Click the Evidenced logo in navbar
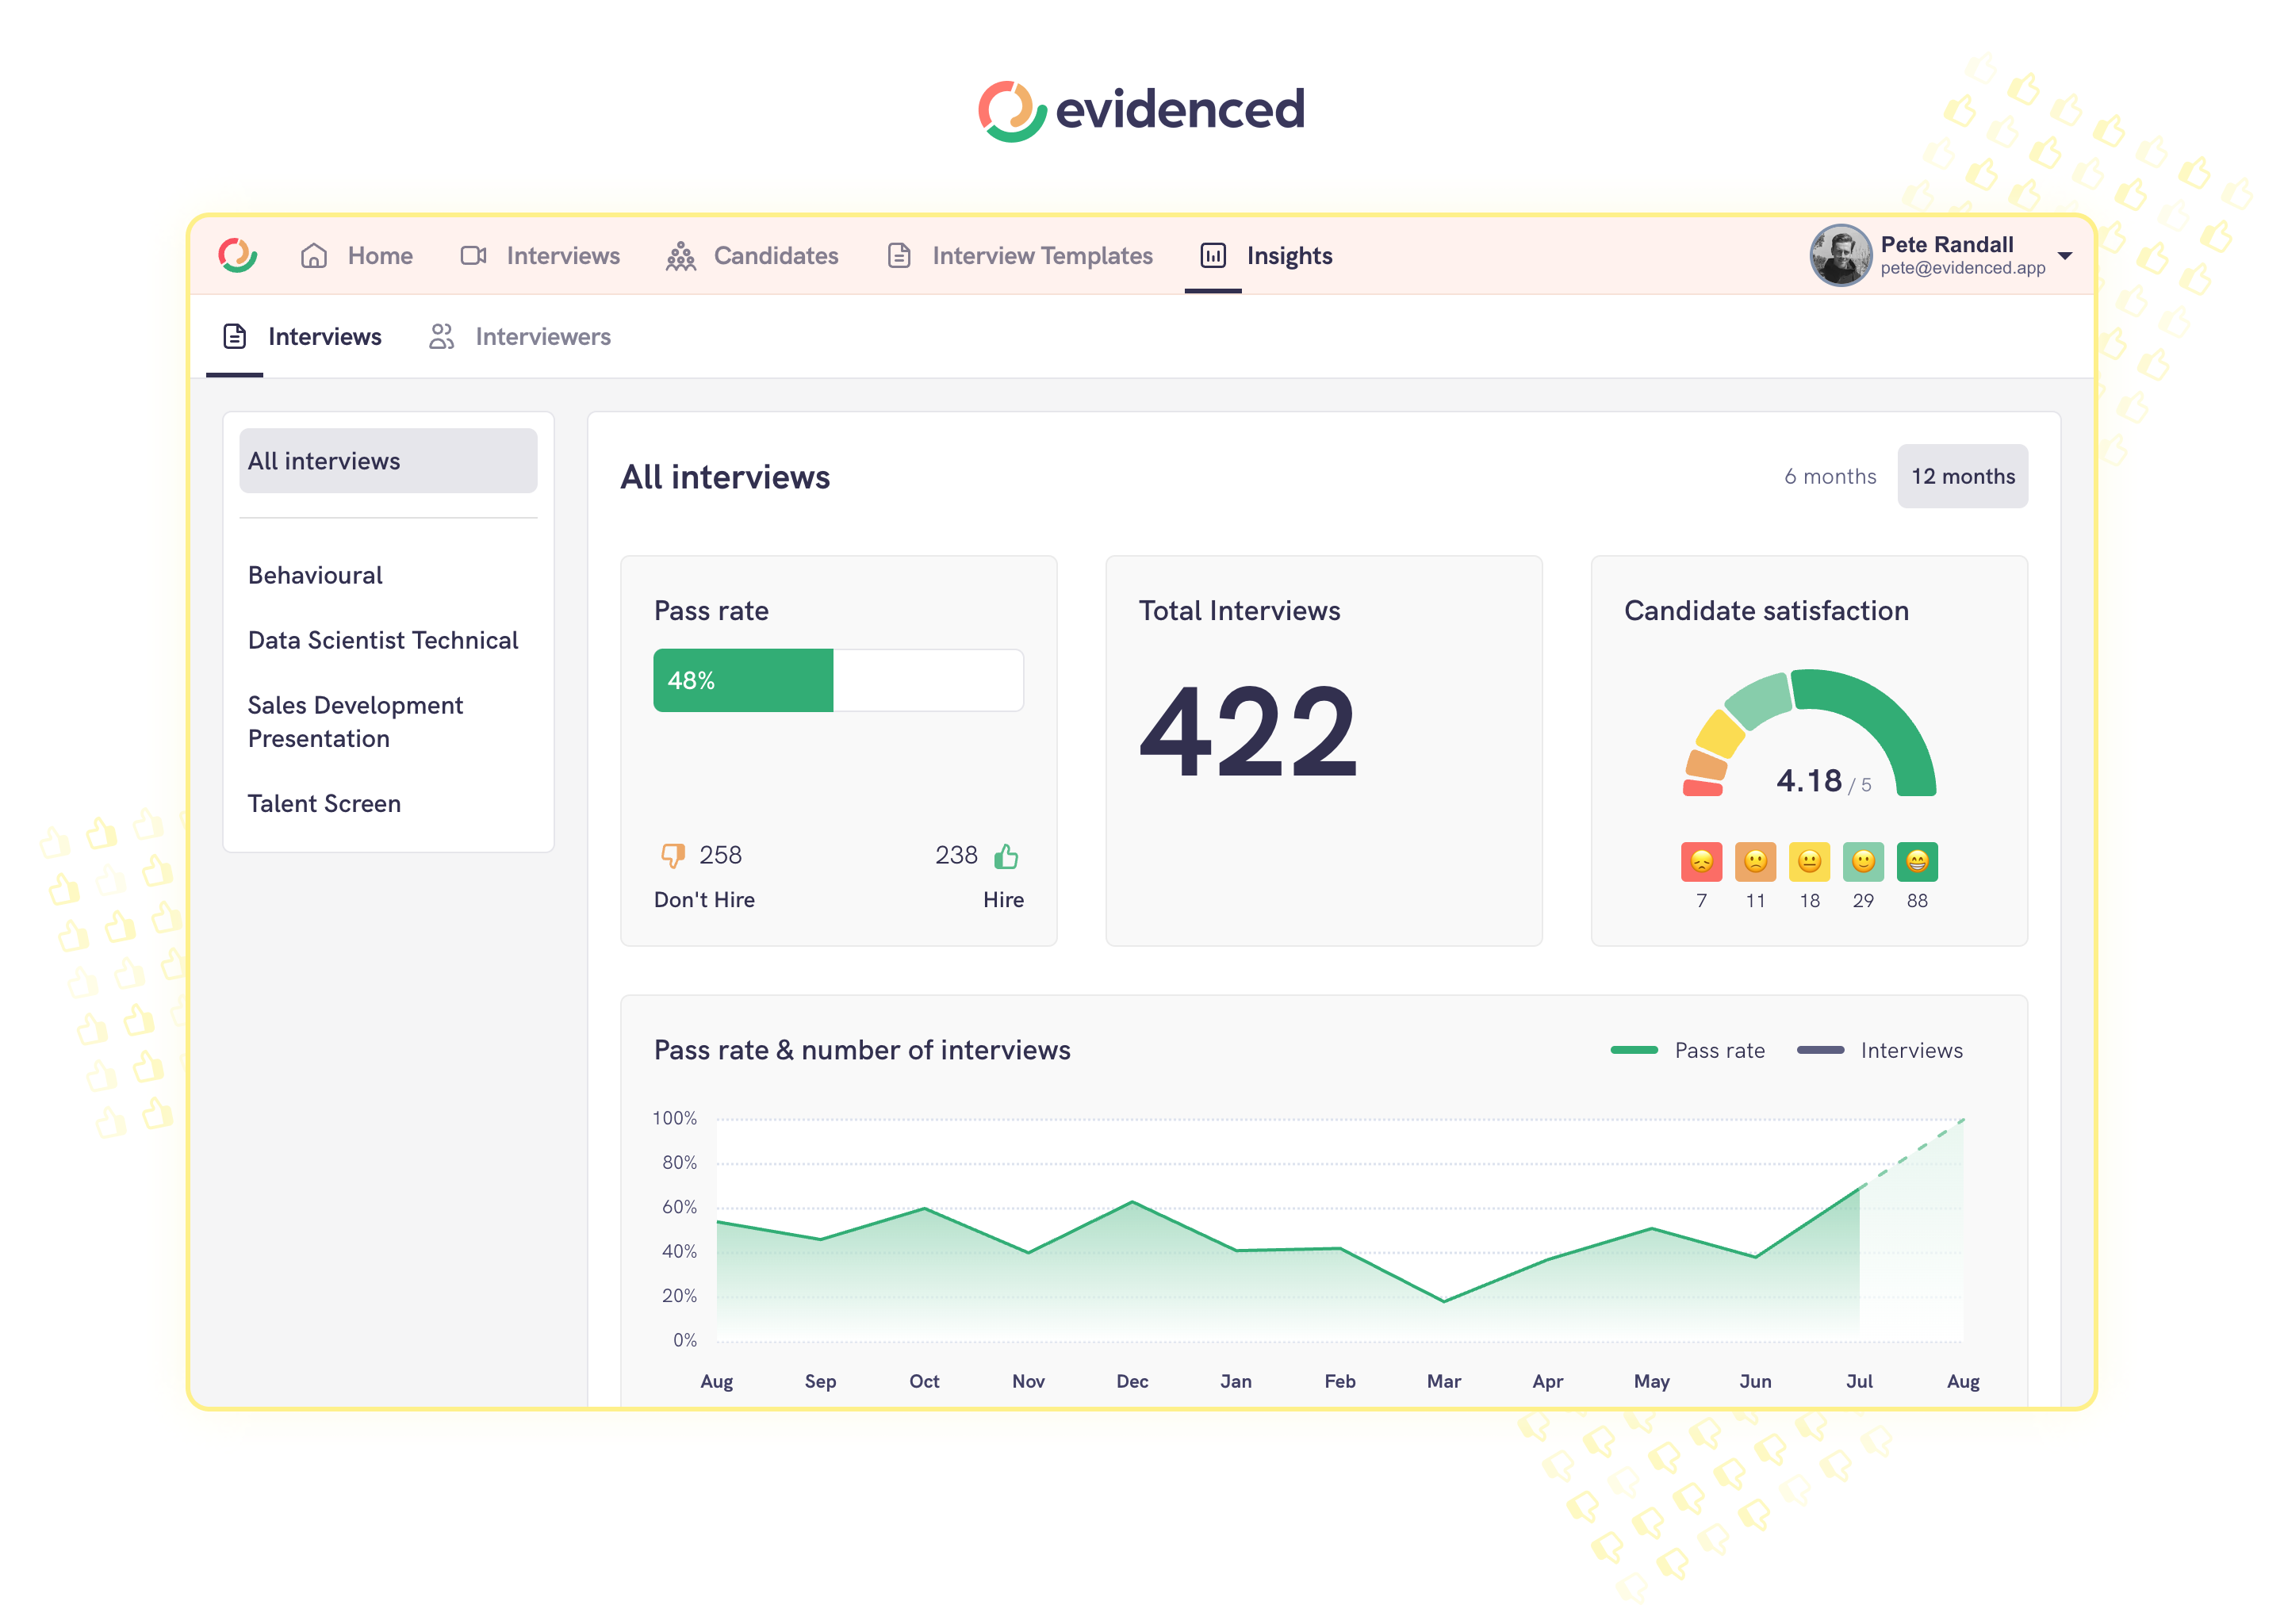 [238, 255]
